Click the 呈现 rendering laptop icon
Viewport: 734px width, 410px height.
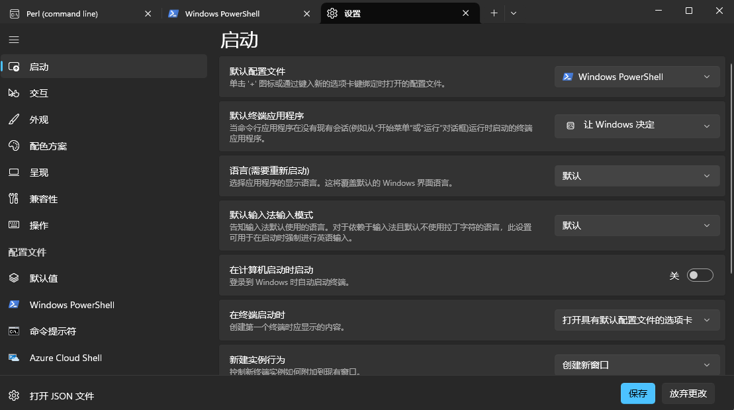(14, 173)
